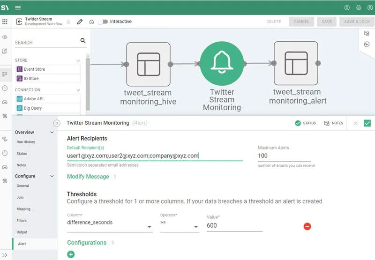This screenshot has height=260, width=375.
Task: Click the notes icon at canvas top right
Action: coord(367,33)
